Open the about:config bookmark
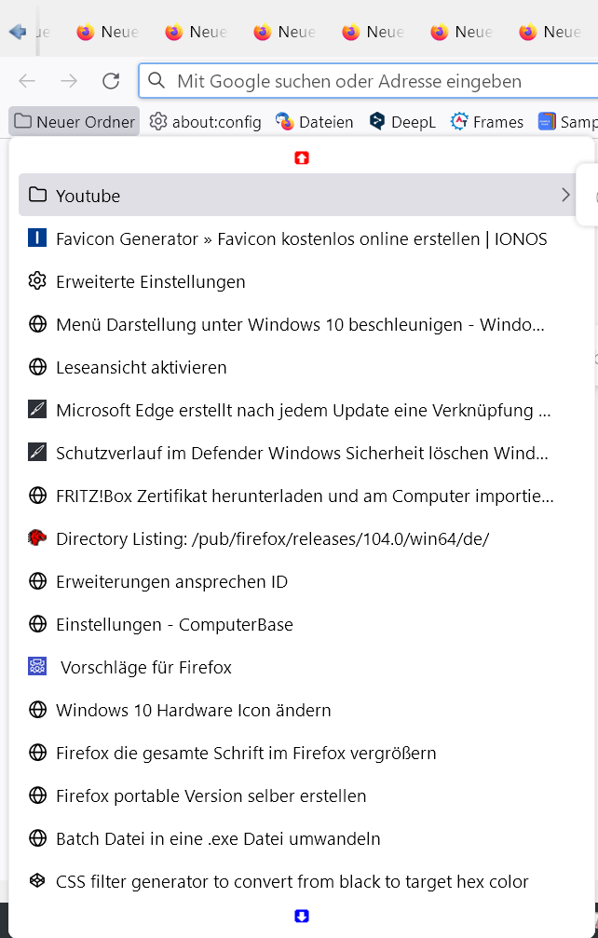 pos(206,122)
